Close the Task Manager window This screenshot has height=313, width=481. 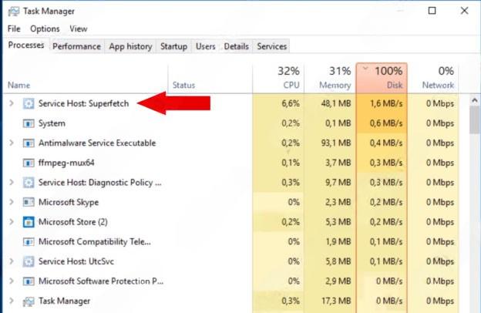coord(465,11)
